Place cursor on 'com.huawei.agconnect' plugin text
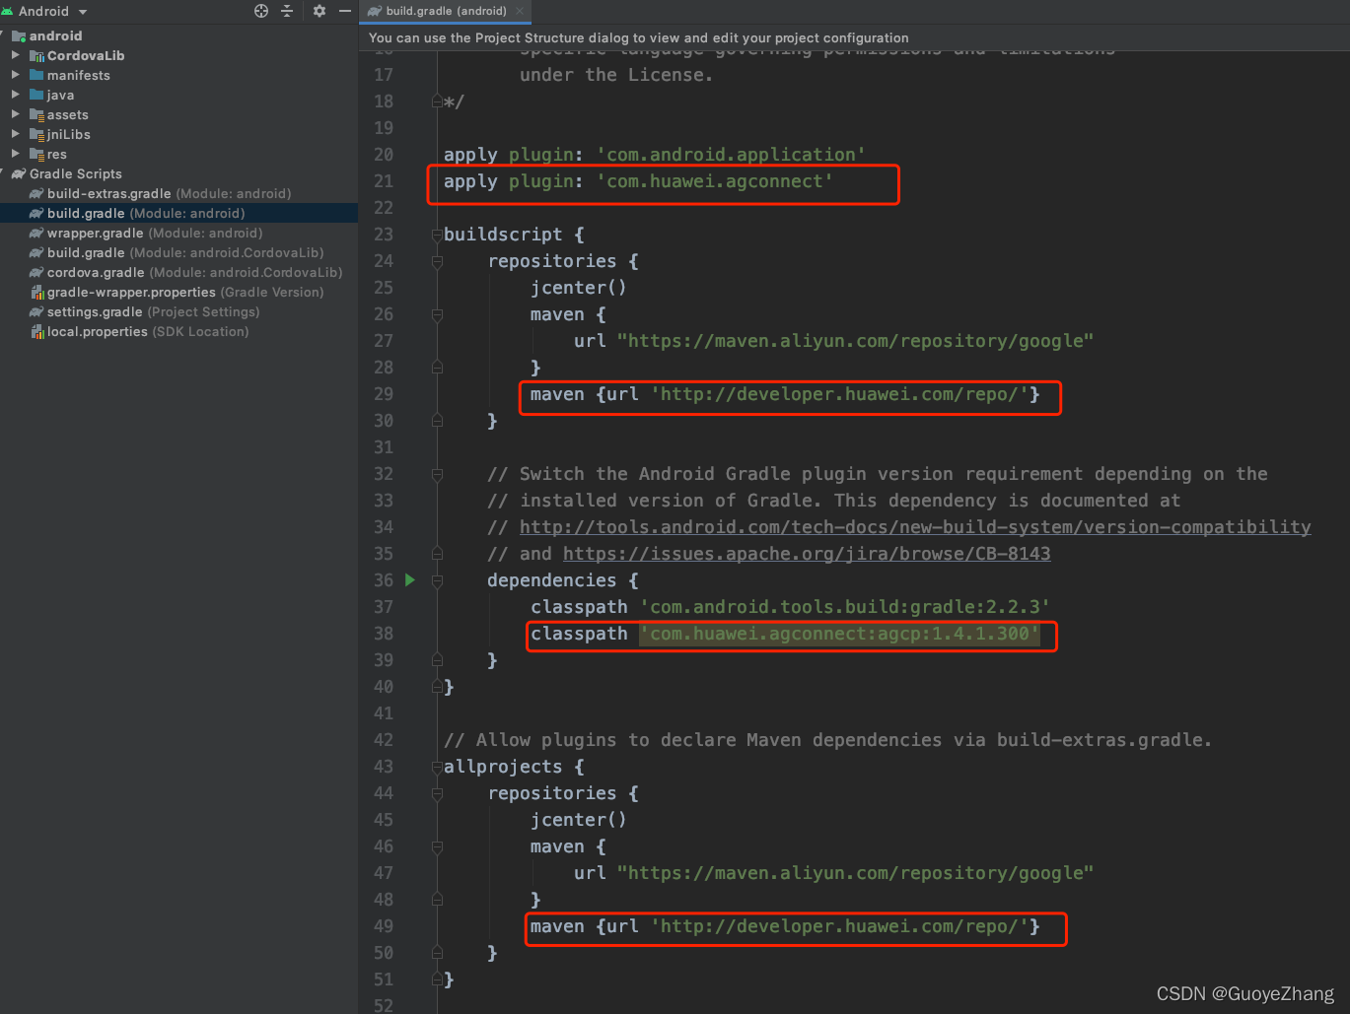Screen dimensions: 1350x1014 [x=715, y=181]
